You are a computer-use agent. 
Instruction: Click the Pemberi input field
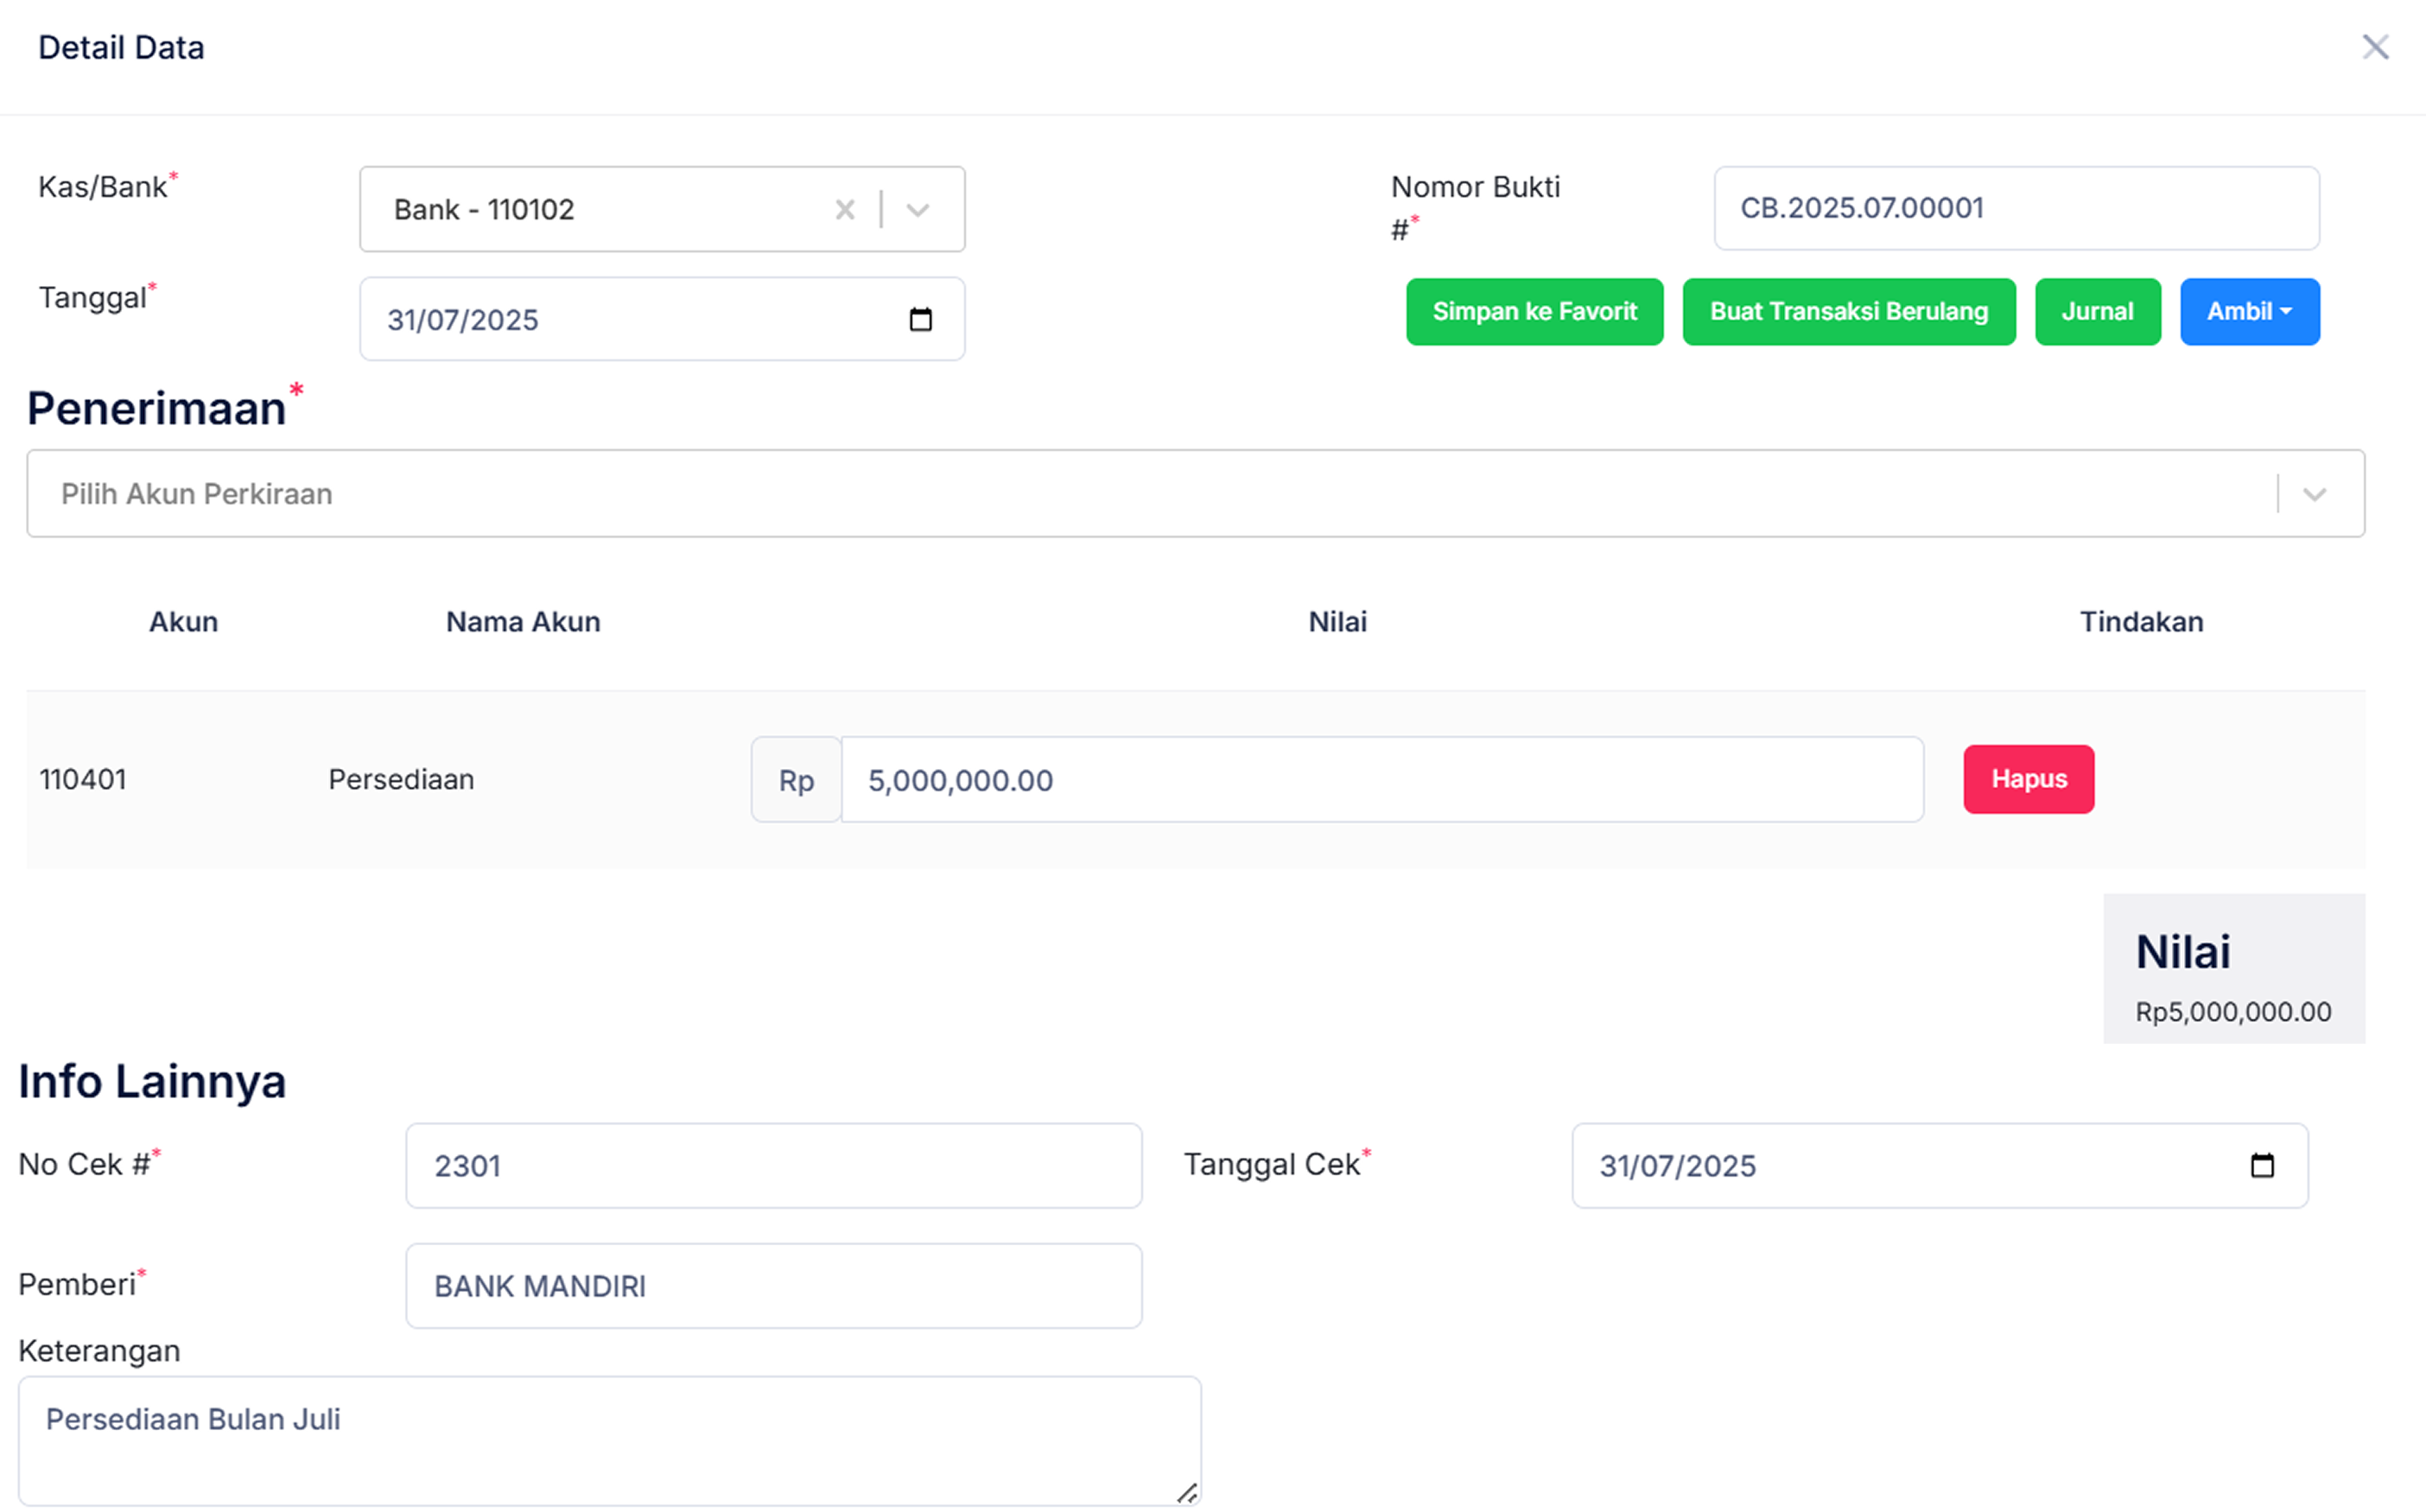click(x=773, y=1286)
